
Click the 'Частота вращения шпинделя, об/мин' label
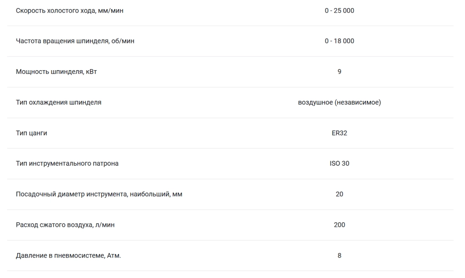click(x=75, y=41)
